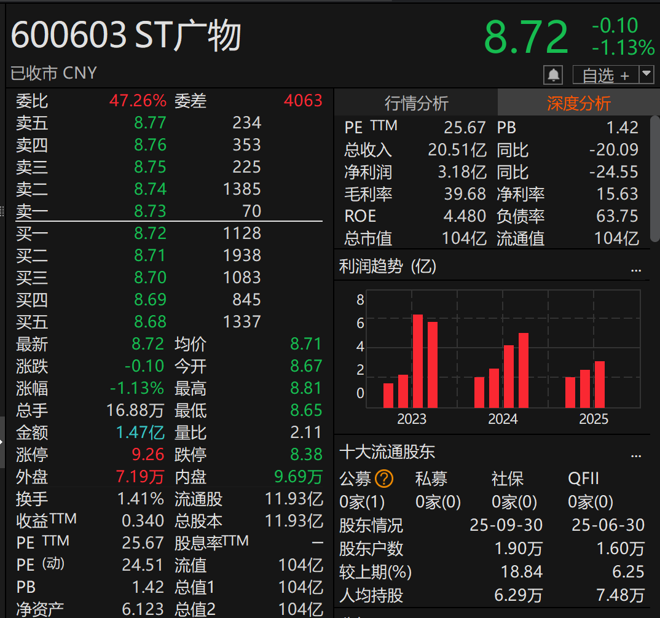Click the tallest 2023 profit bar
Screen dimensions: 660x618
coord(418,361)
